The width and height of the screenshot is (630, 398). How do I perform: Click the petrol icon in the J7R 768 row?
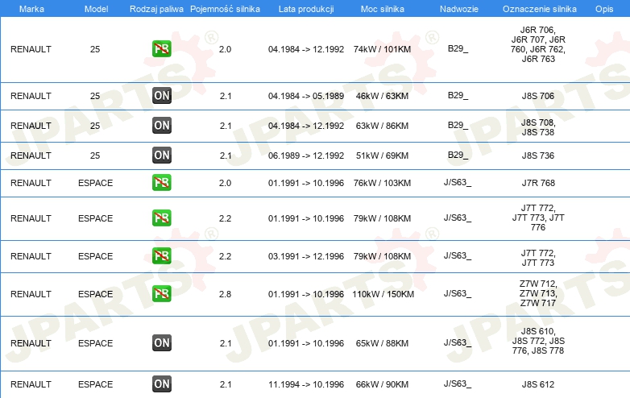point(161,182)
